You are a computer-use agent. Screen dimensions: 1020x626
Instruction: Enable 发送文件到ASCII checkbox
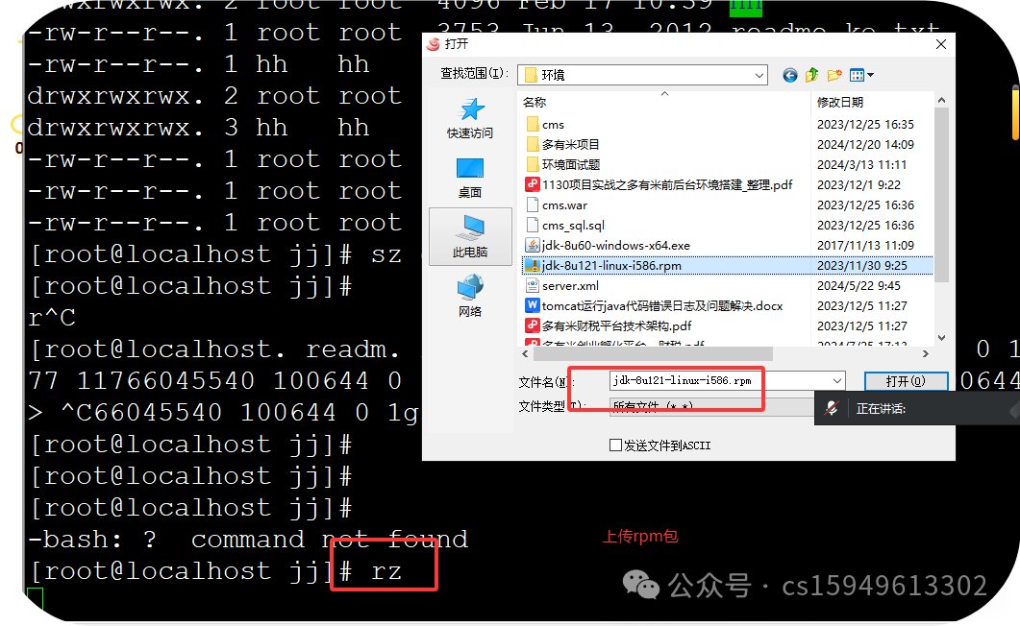pos(615,445)
